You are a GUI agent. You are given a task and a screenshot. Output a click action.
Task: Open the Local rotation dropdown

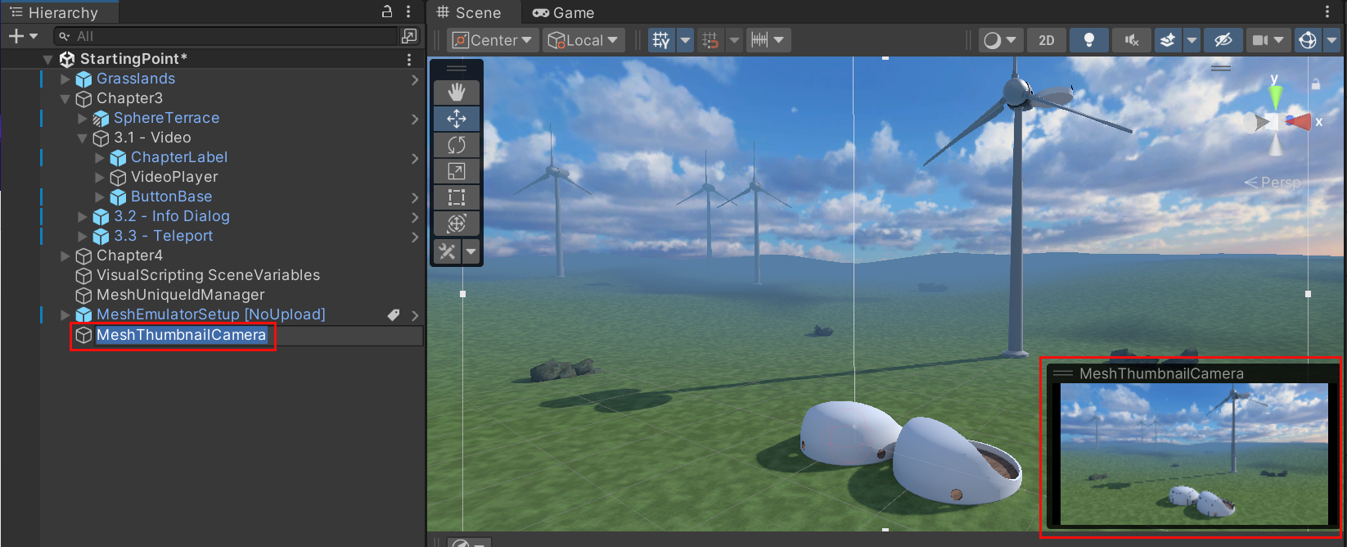(x=583, y=40)
